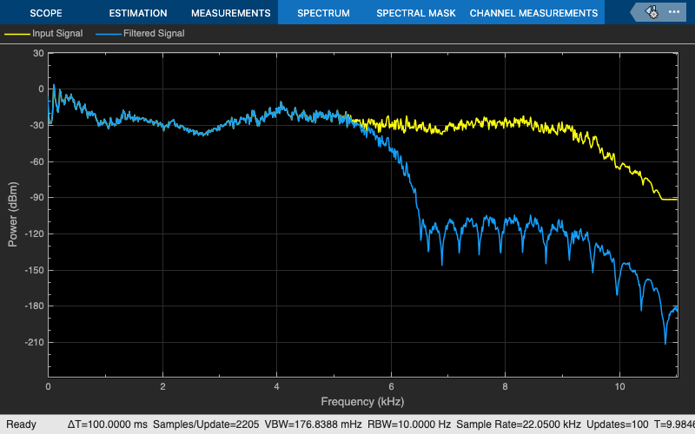Screen dimensions: 695x434
Task: Click the 2 tick label on frequency axis
Action: [x=162, y=386]
